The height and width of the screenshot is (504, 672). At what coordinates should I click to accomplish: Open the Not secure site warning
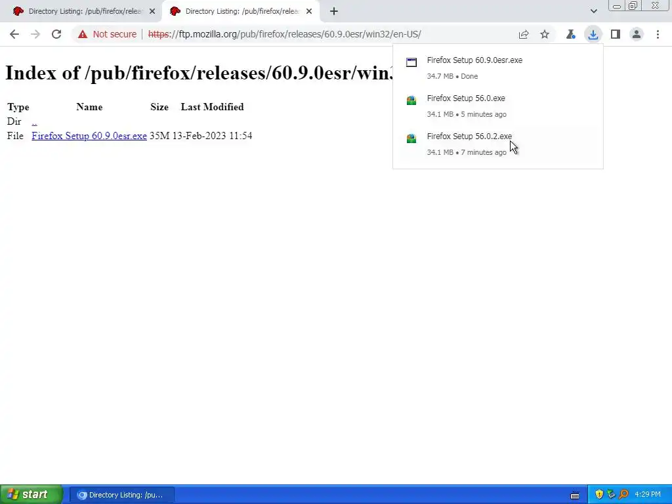[x=107, y=34]
